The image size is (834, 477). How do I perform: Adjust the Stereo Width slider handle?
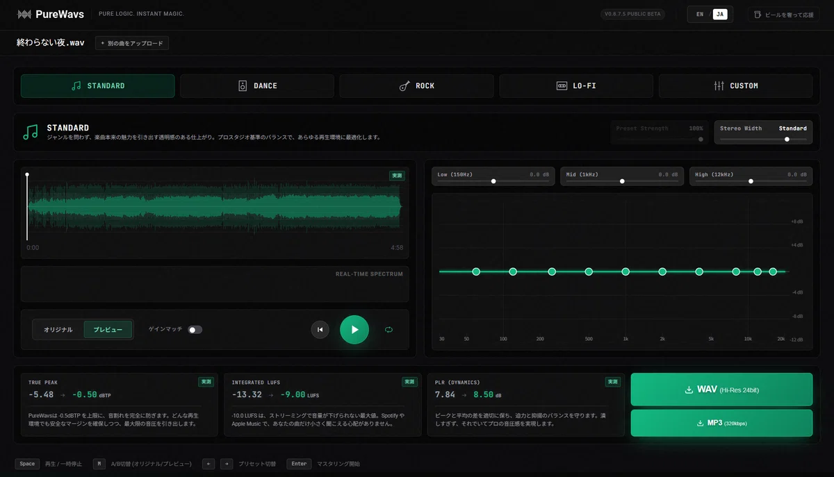coord(787,139)
